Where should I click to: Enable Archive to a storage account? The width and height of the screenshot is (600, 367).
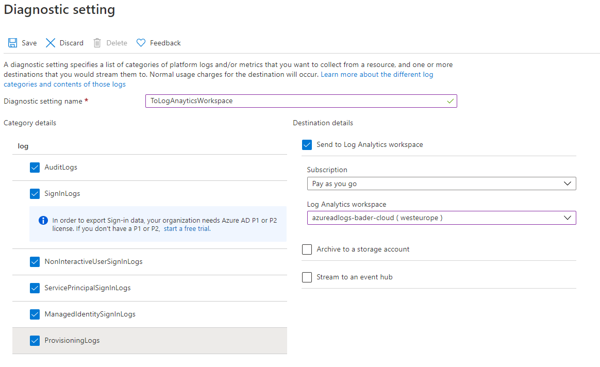pyautogui.click(x=307, y=249)
